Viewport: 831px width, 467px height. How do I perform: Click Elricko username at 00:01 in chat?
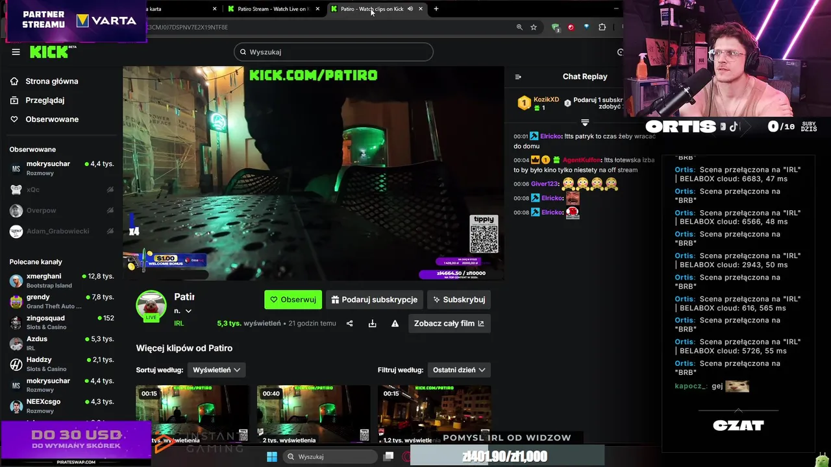click(551, 136)
